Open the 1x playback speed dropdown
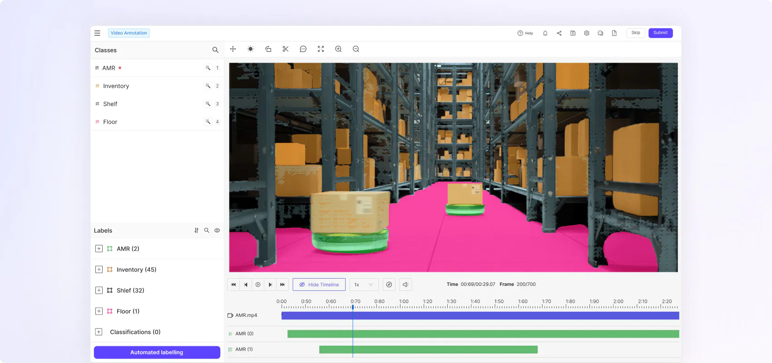This screenshot has width=772, height=363. tap(364, 285)
